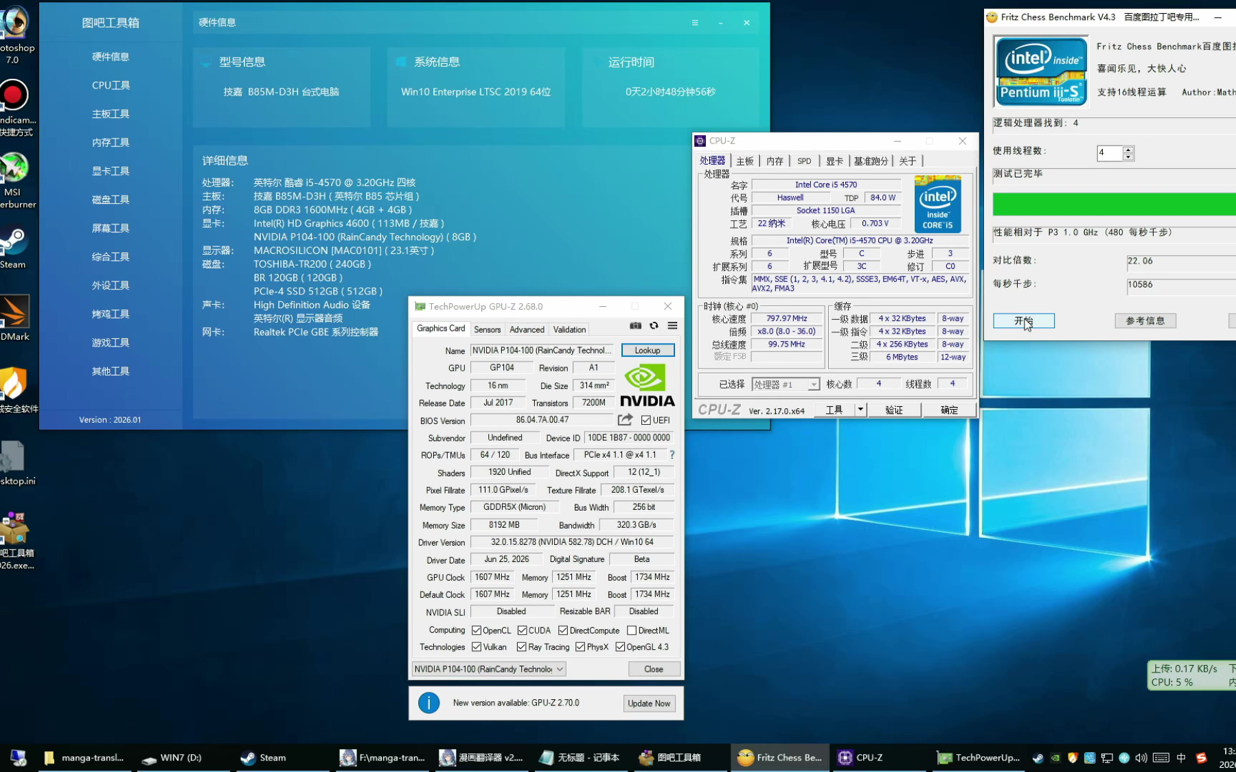Screen dimensions: 1236x772
Task: Click the green benchmark progress bar
Action: click(1114, 204)
